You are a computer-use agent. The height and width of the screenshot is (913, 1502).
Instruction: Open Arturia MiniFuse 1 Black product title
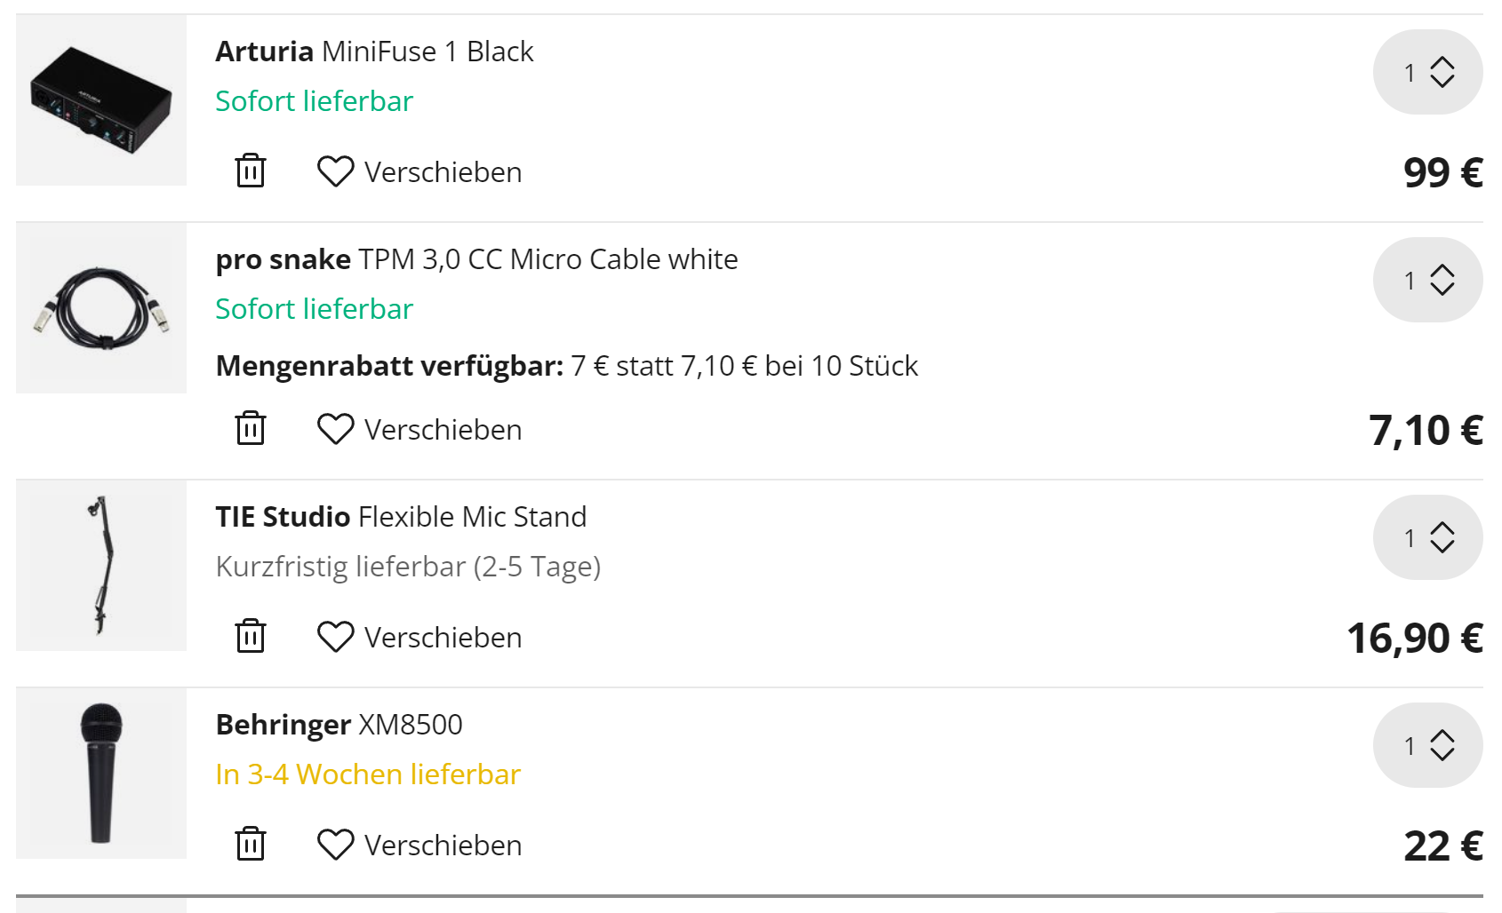[x=374, y=52]
